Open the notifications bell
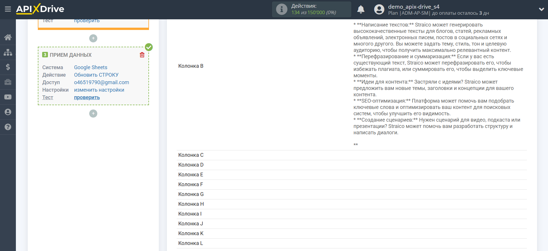 (x=361, y=10)
